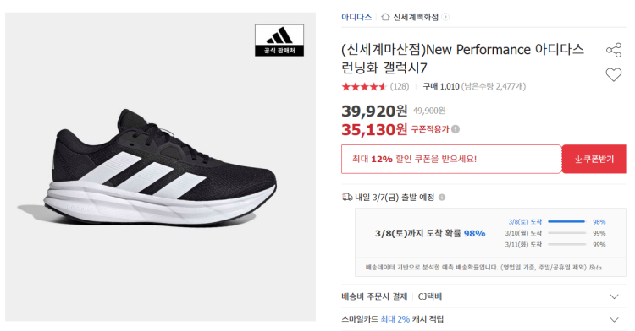635x331 pixels.
Task: Click the home icon before 신세계백화점
Action: pos(385,17)
